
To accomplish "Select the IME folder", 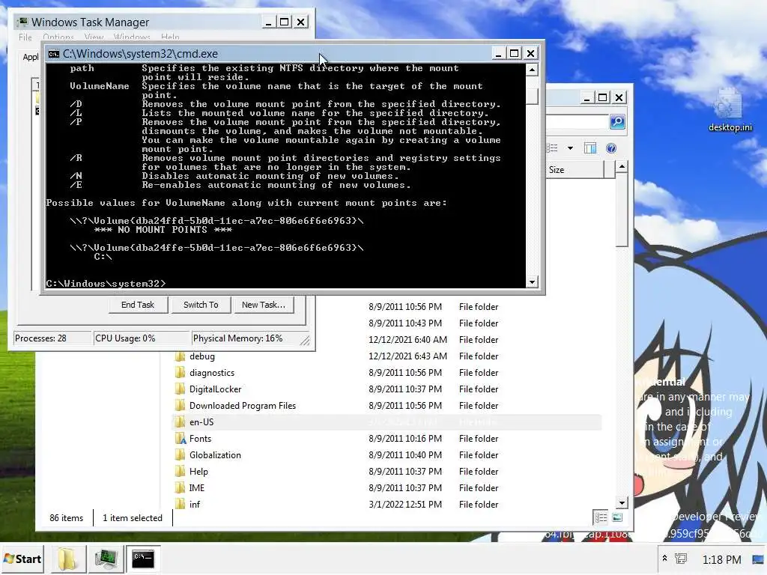I will (197, 488).
